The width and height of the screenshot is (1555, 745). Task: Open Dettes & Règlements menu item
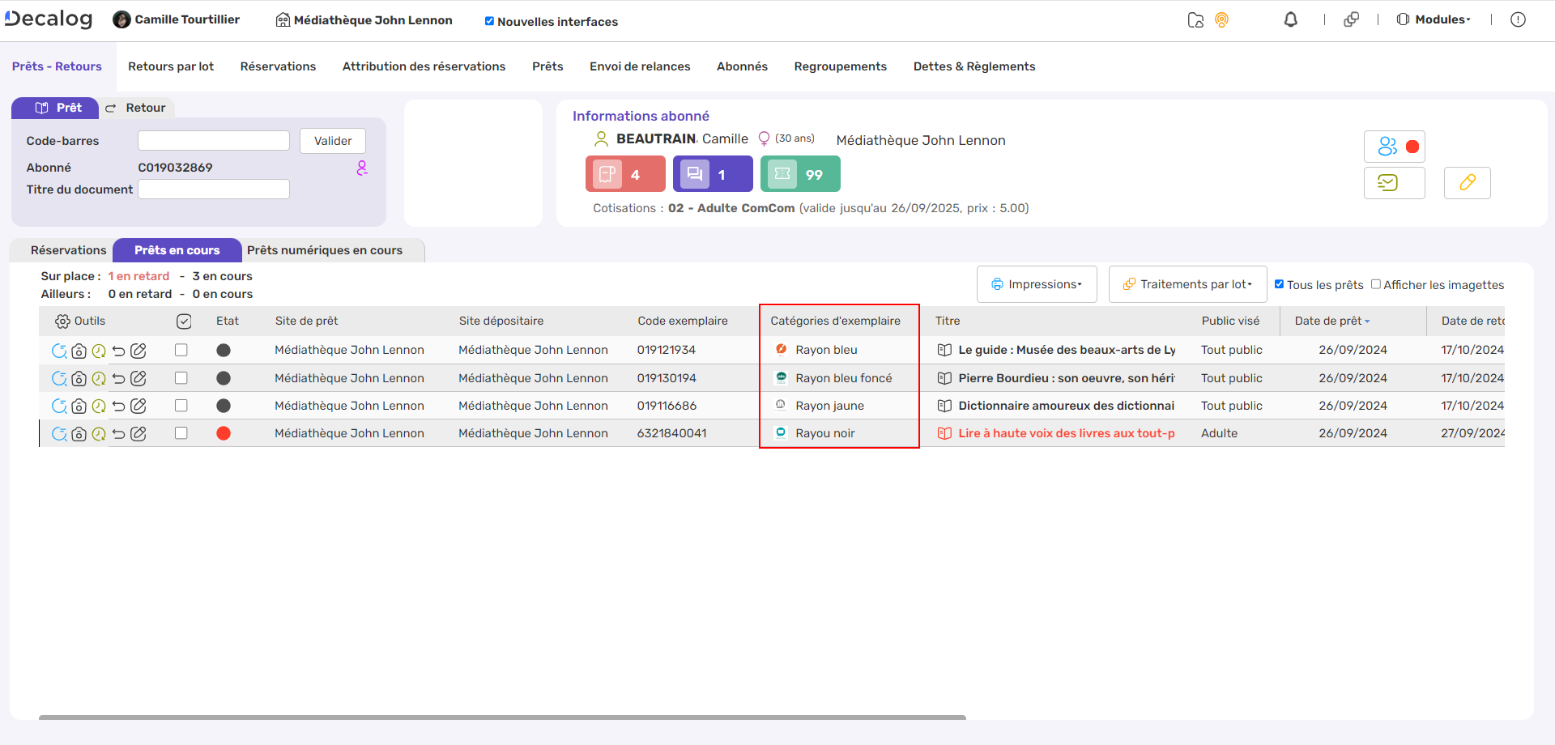(973, 66)
